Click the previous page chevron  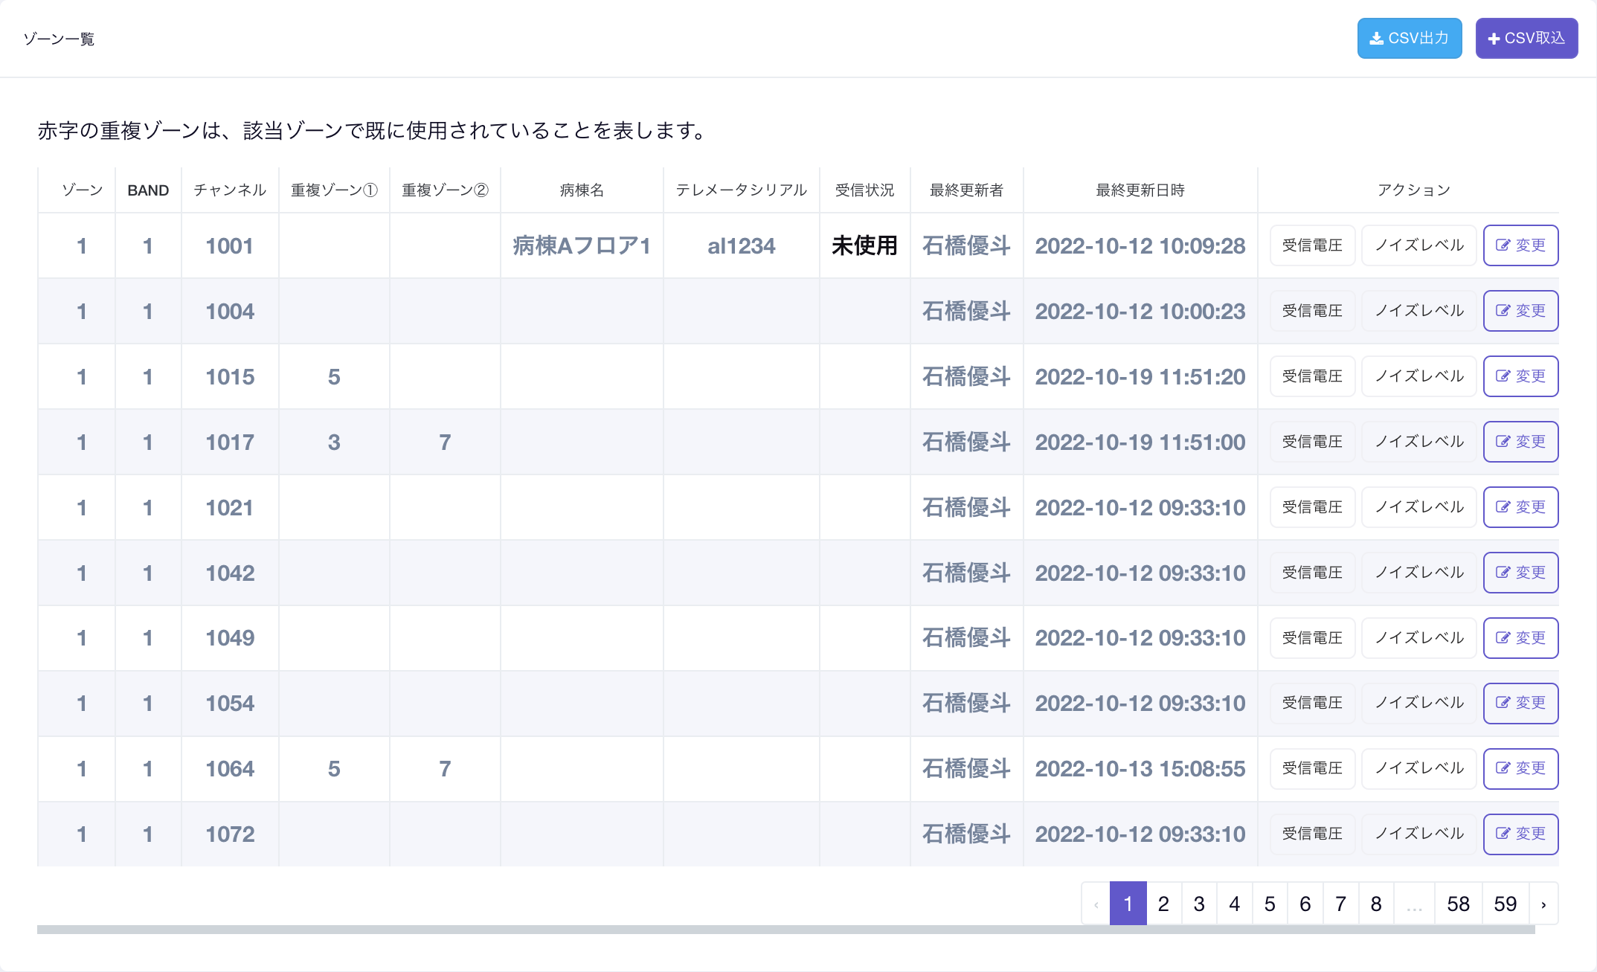tap(1096, 904)
